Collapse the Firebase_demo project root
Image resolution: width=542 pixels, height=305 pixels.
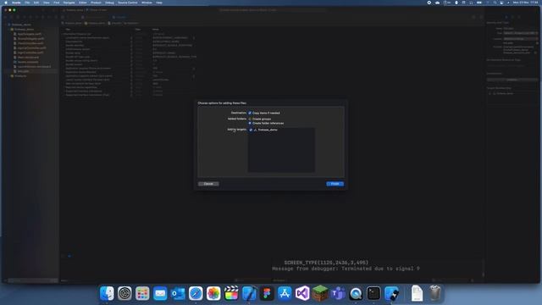6,25
